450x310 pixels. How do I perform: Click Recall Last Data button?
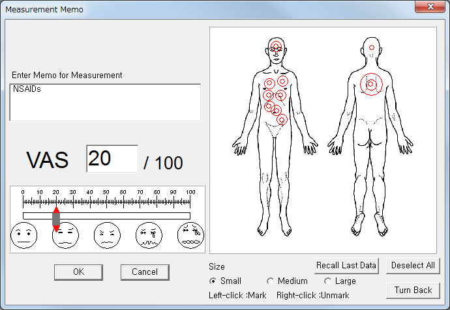pyautogui.click(x=346, y=266)
